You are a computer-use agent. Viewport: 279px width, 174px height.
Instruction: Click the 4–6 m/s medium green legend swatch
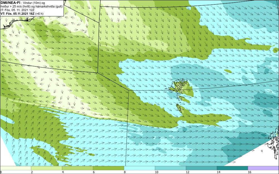tap(77, 168)
